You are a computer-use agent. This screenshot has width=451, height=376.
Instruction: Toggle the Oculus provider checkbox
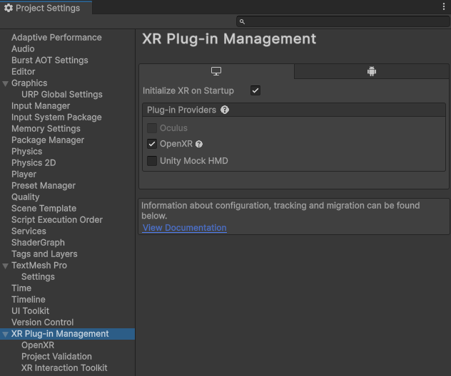click(152, 128)
